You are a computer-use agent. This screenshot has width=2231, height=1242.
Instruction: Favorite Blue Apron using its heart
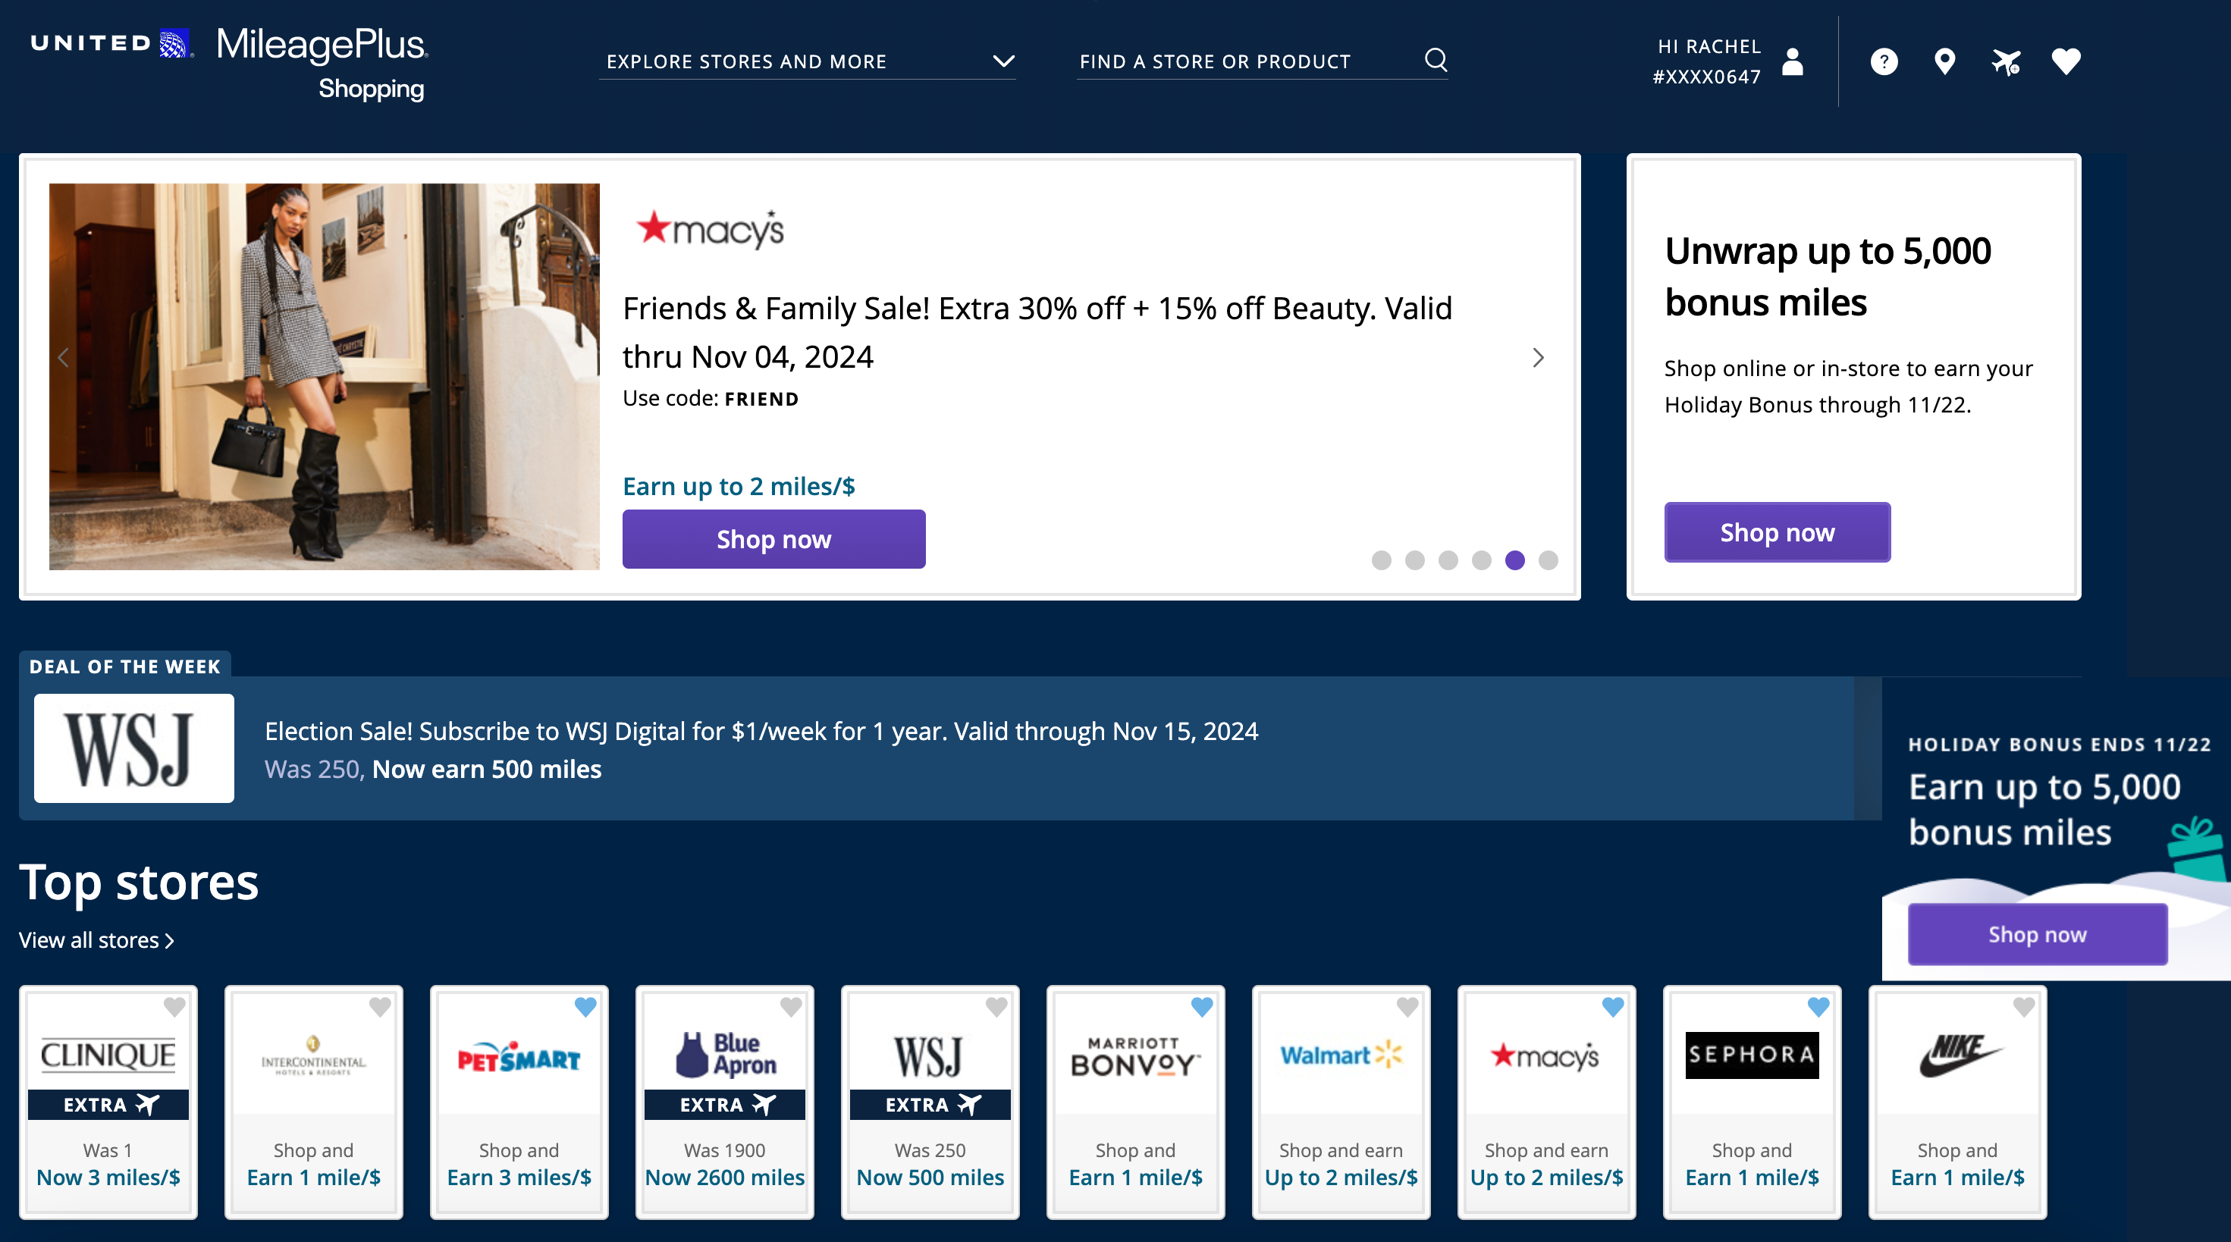[791, 1007]
